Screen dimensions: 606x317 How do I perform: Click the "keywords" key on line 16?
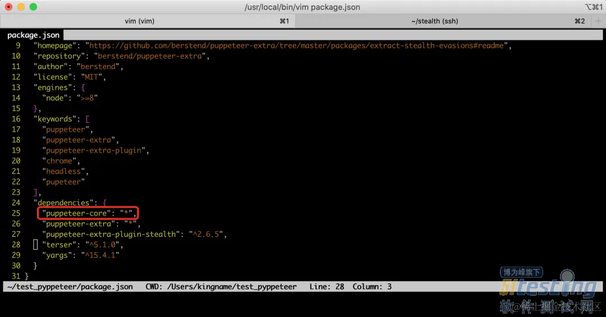coord(55,119)
